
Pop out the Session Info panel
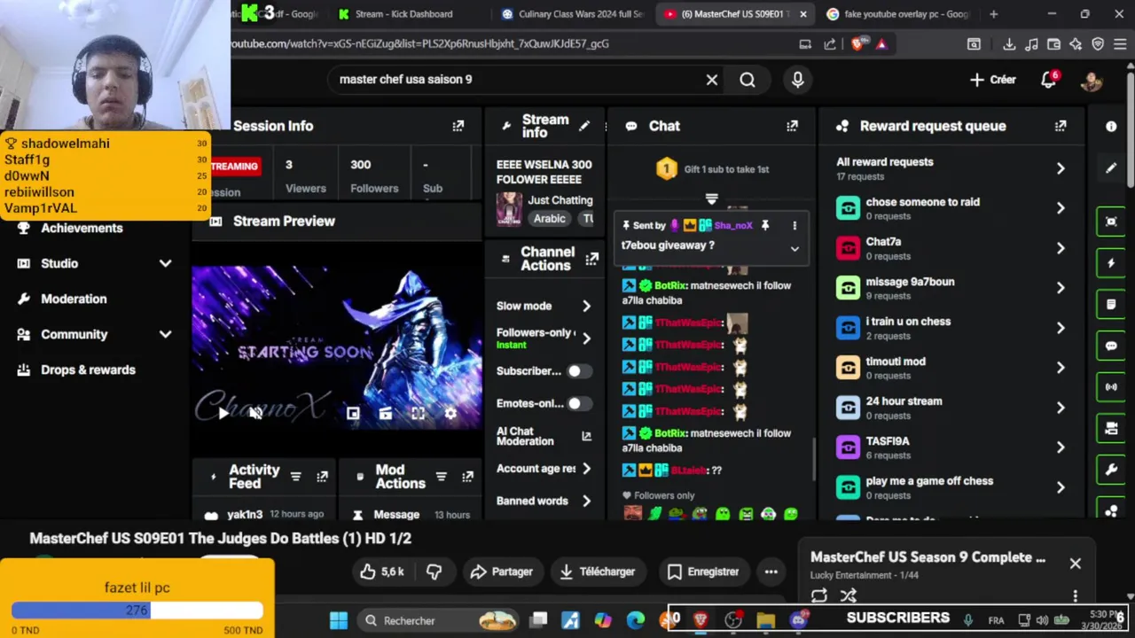pos(458,126)
